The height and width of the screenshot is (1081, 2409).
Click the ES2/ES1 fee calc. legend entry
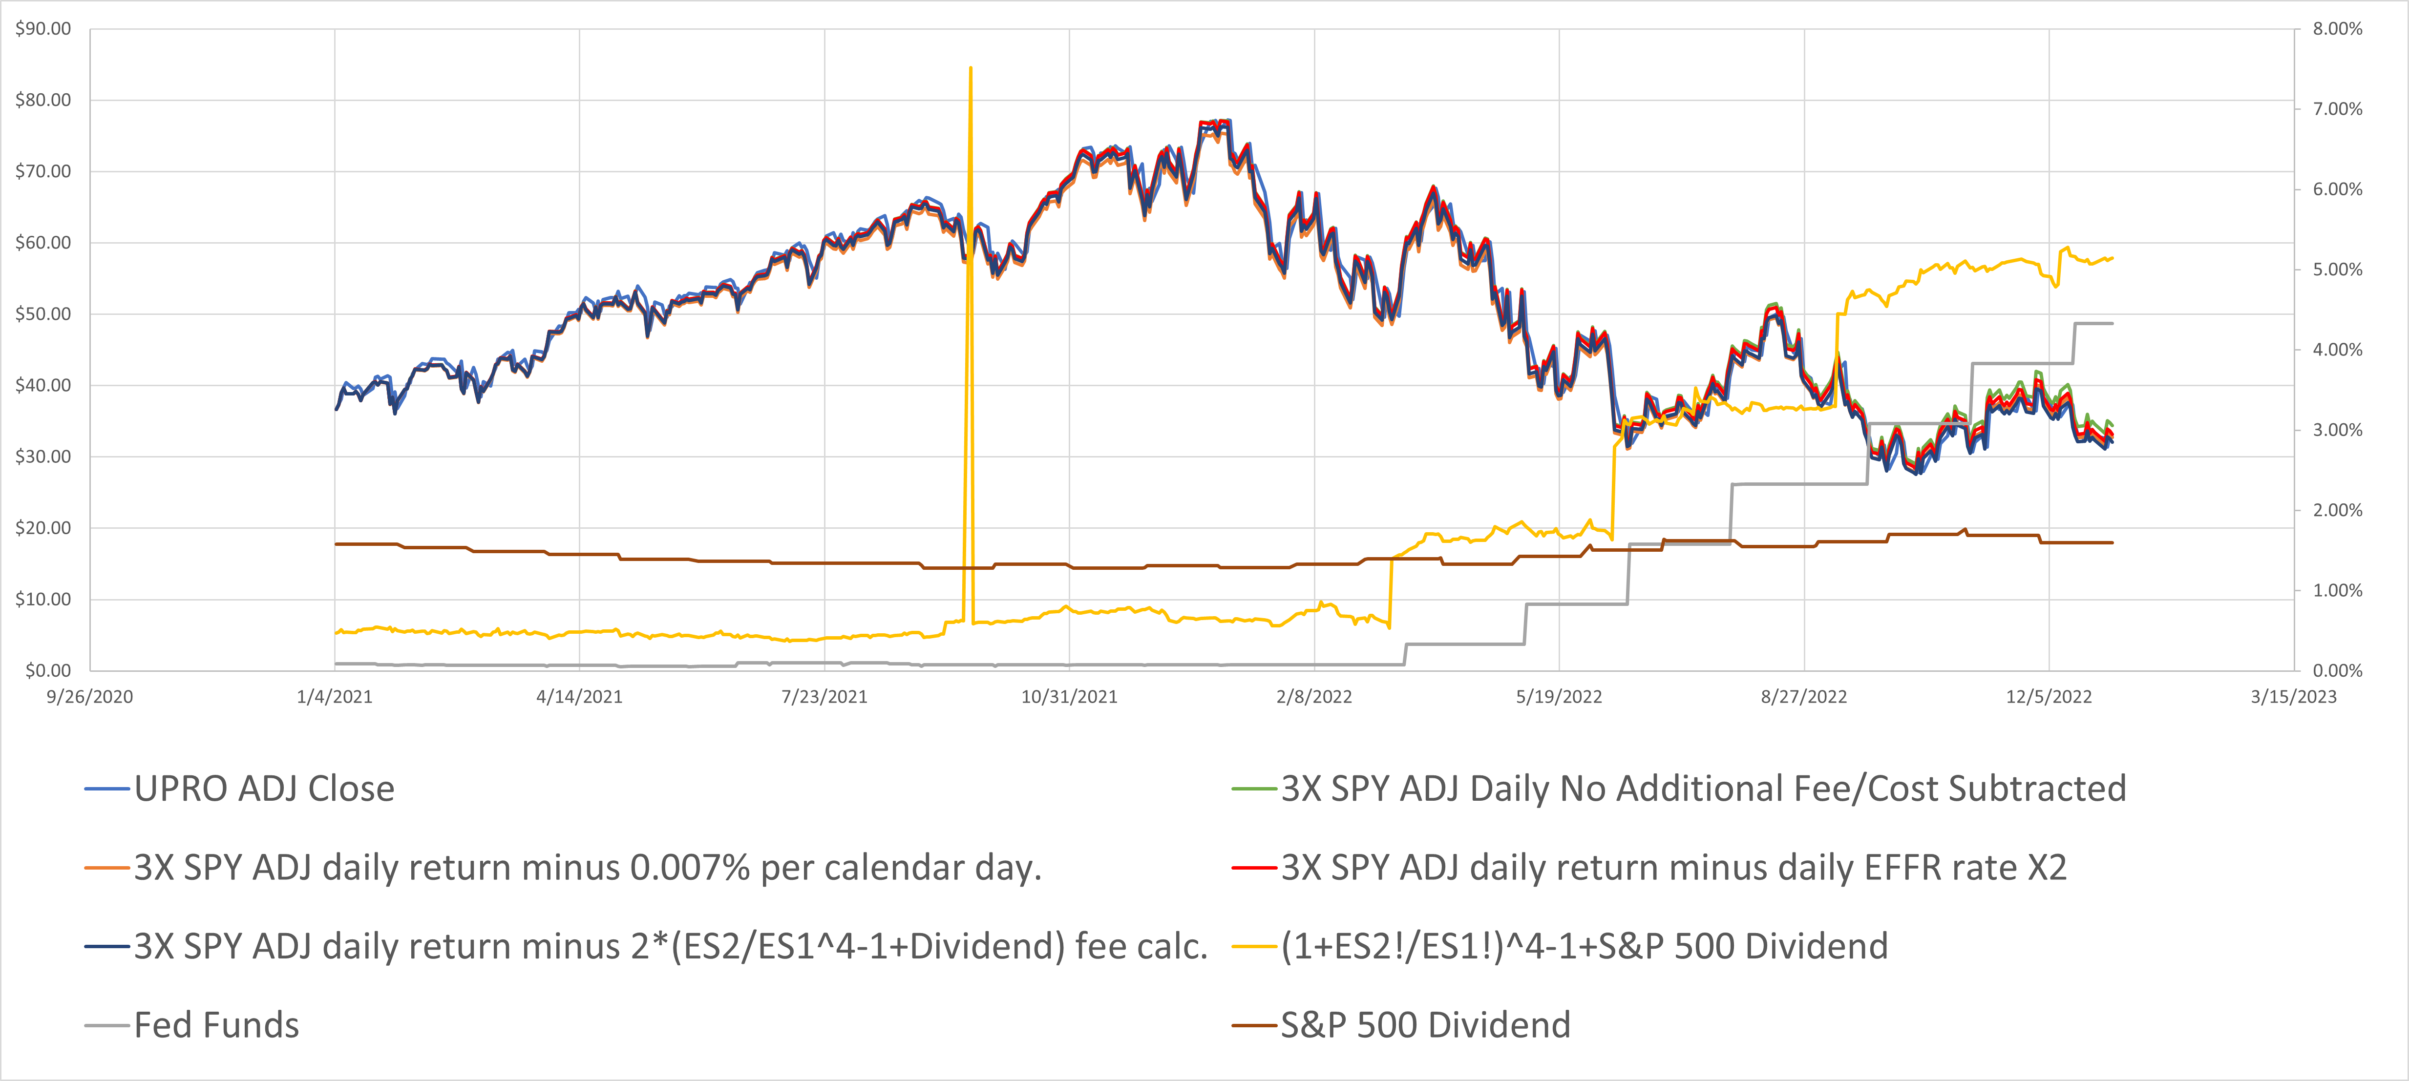point(671,946)
